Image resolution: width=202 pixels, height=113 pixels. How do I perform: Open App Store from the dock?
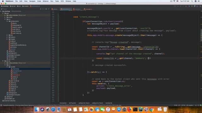pyautogui.click(x=119, y=110)
